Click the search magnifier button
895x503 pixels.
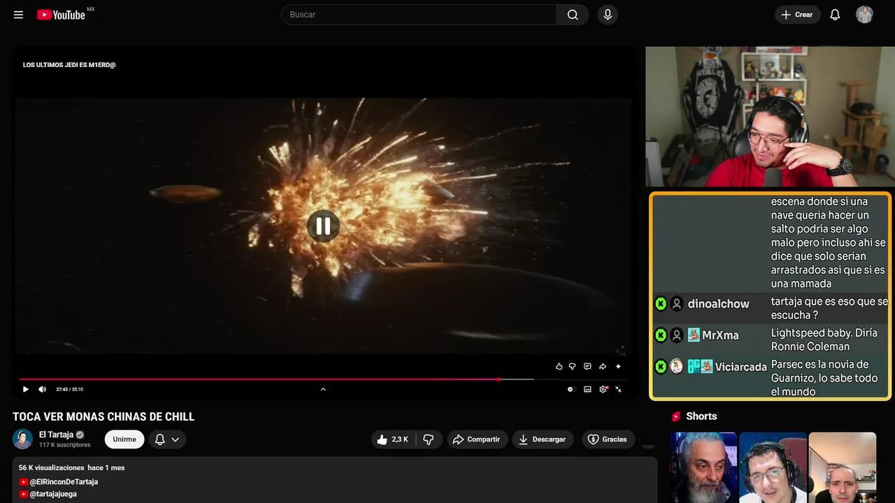point(573,15)
